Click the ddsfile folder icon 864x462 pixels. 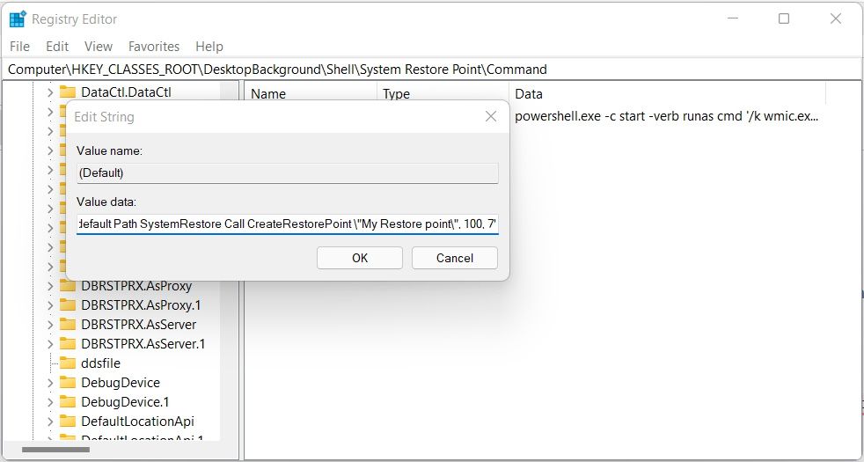coord(67,363)
